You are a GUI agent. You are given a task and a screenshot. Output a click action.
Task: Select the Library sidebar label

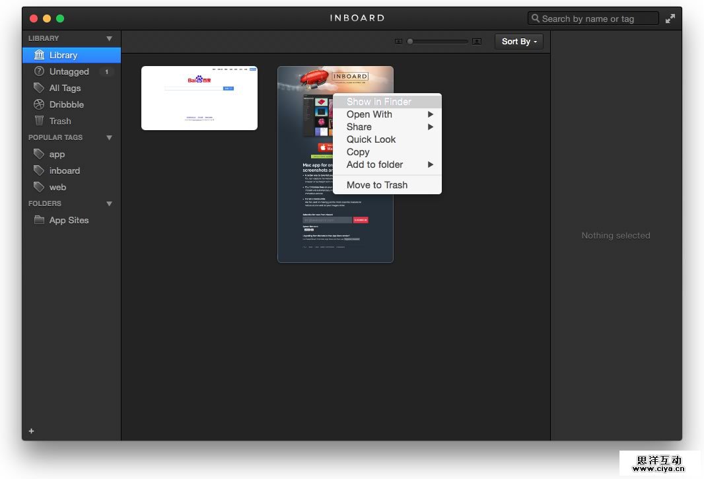pos(63,55)
